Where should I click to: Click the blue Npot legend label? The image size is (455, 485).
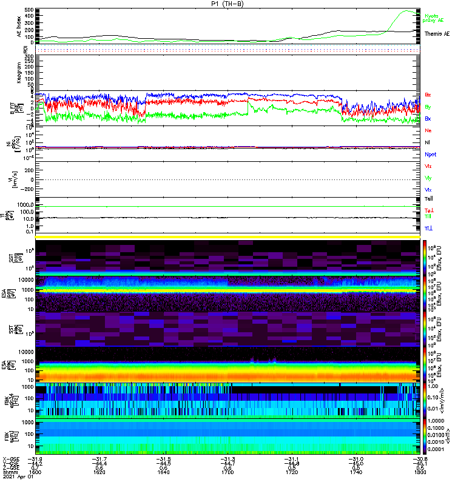pos(430,155)
